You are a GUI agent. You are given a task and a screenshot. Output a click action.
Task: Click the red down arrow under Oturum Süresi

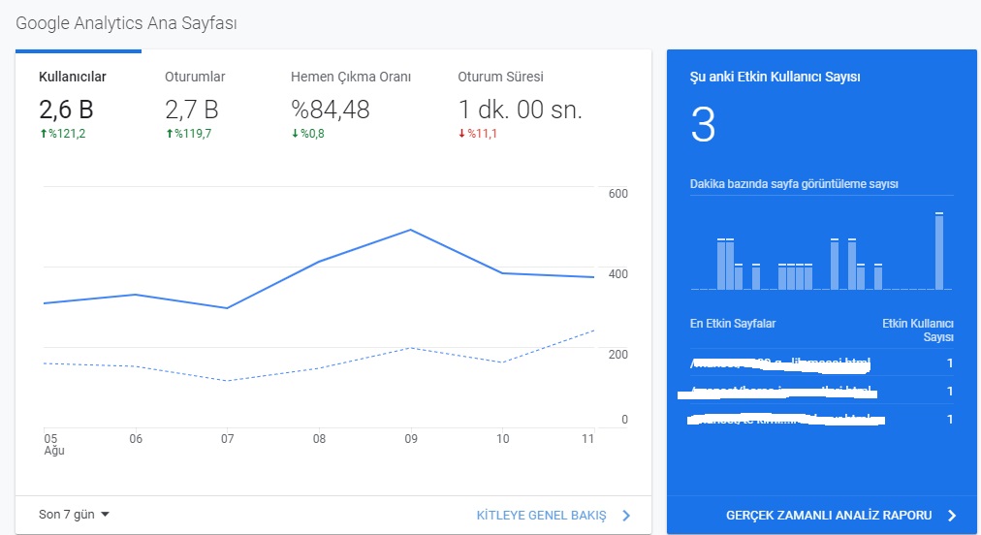(x=462, y=134)
